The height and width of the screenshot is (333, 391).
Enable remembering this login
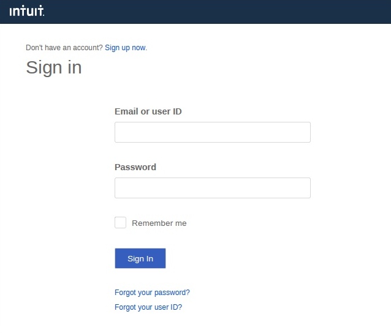(120, 223)
